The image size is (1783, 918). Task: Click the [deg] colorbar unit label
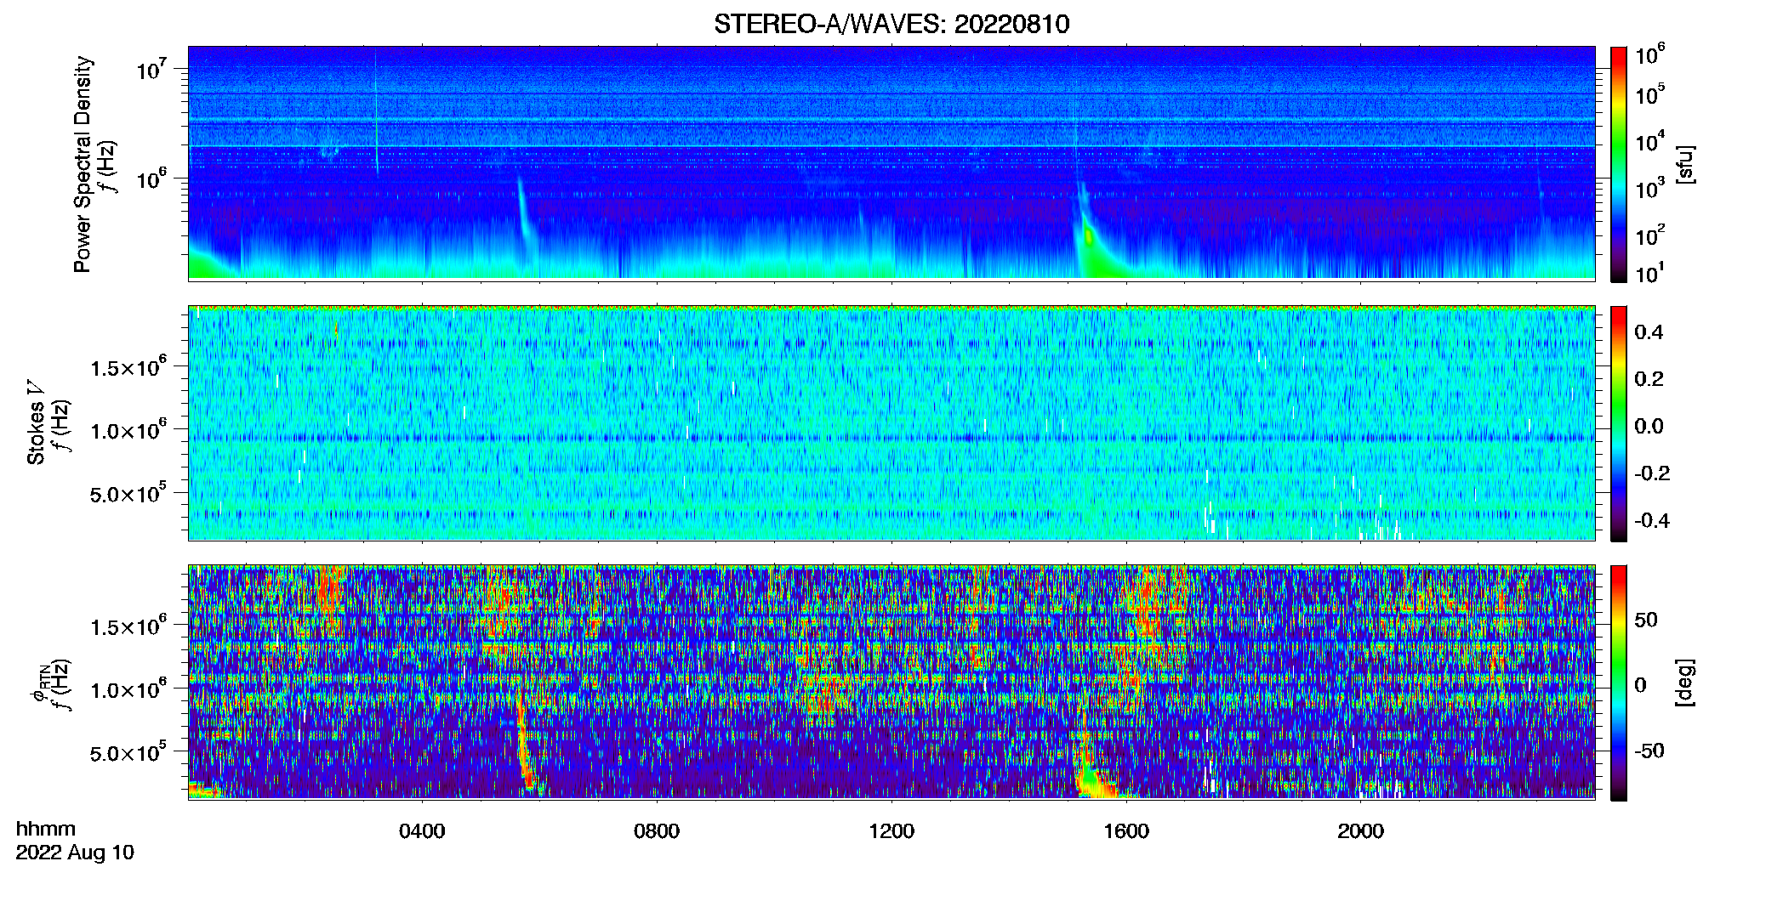click(x=1684, y=683)
